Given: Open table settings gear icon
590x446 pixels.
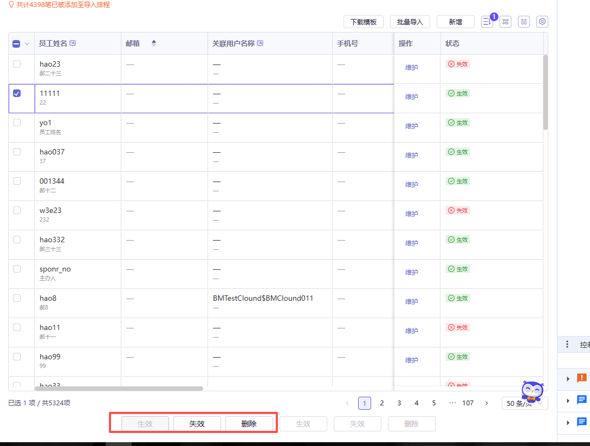Looking at the screenshot, I should [x=542, y=22].
